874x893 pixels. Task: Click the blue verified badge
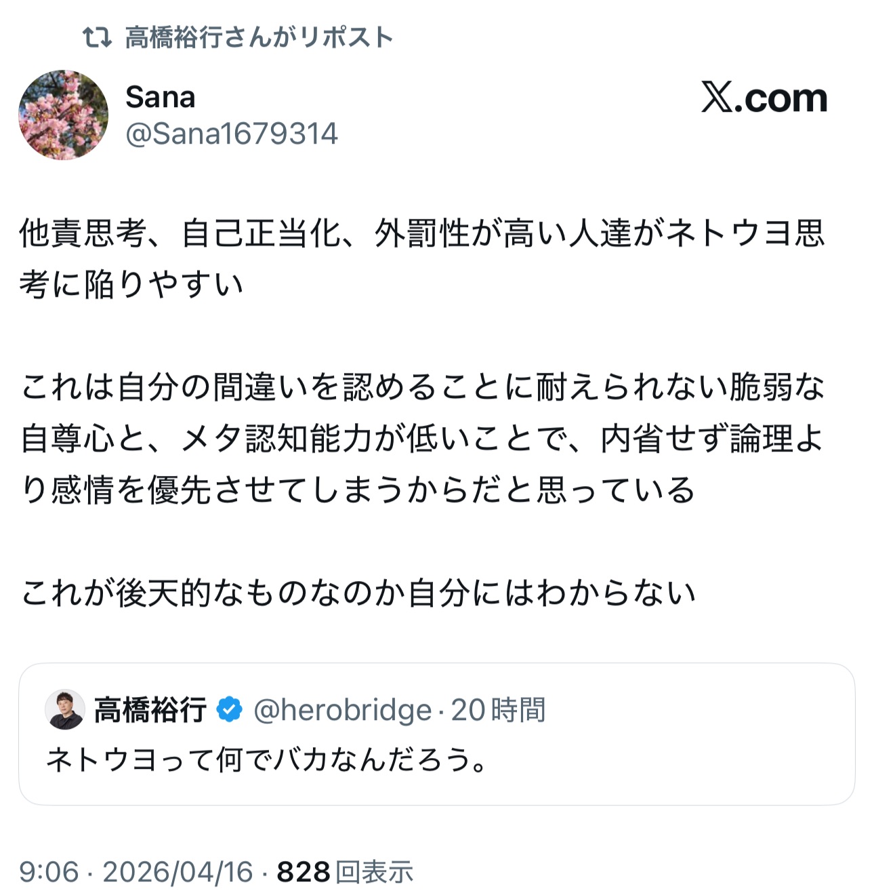(230, 710)
